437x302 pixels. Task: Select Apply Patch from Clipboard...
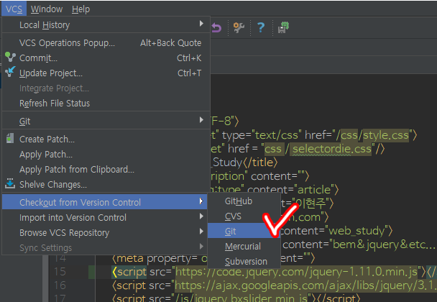coord(106,169)
